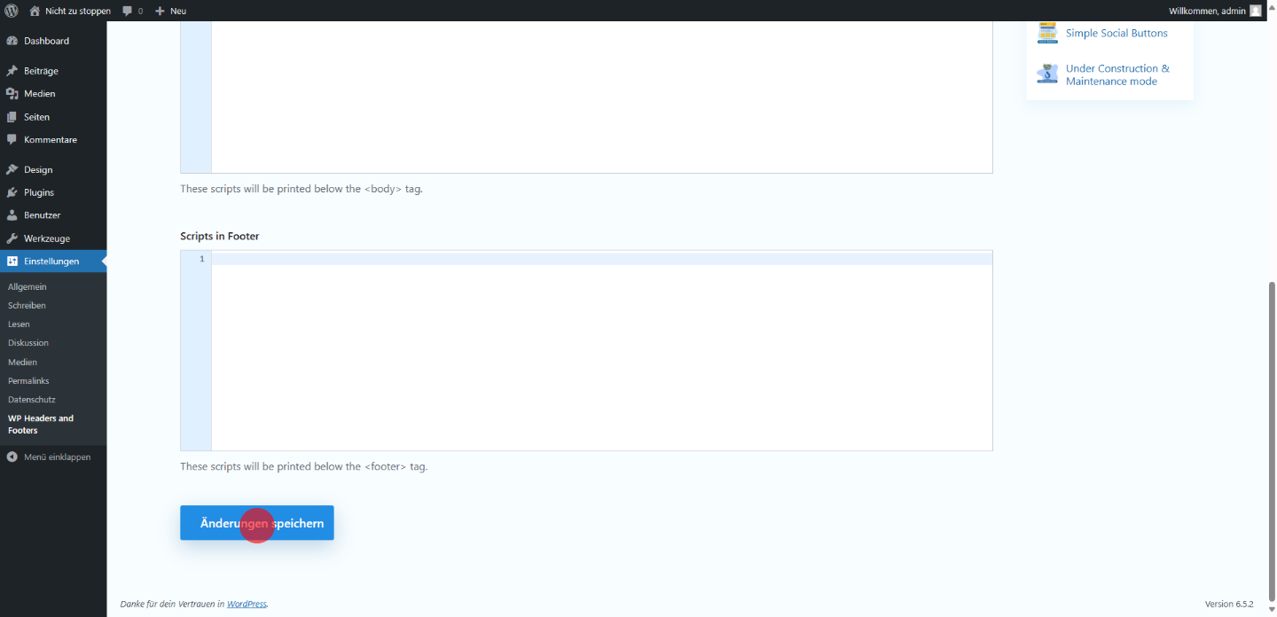Screen dimensions: 1277x617
Task: Open the Permalinks settings submenu
Action: (x=28, y=380)
